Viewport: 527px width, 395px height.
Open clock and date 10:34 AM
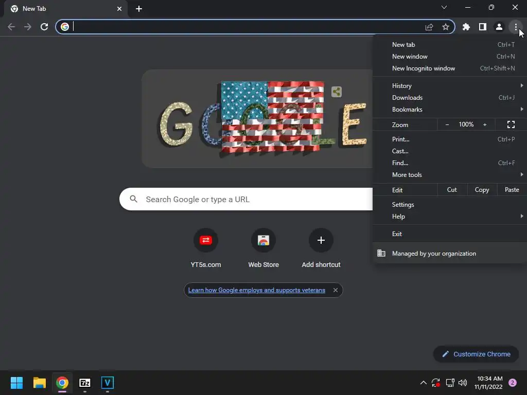[489, 383]
